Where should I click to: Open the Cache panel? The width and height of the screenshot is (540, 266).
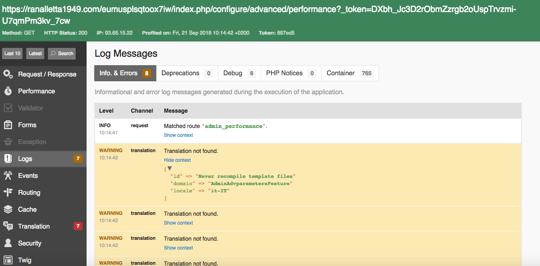[26, 209]
